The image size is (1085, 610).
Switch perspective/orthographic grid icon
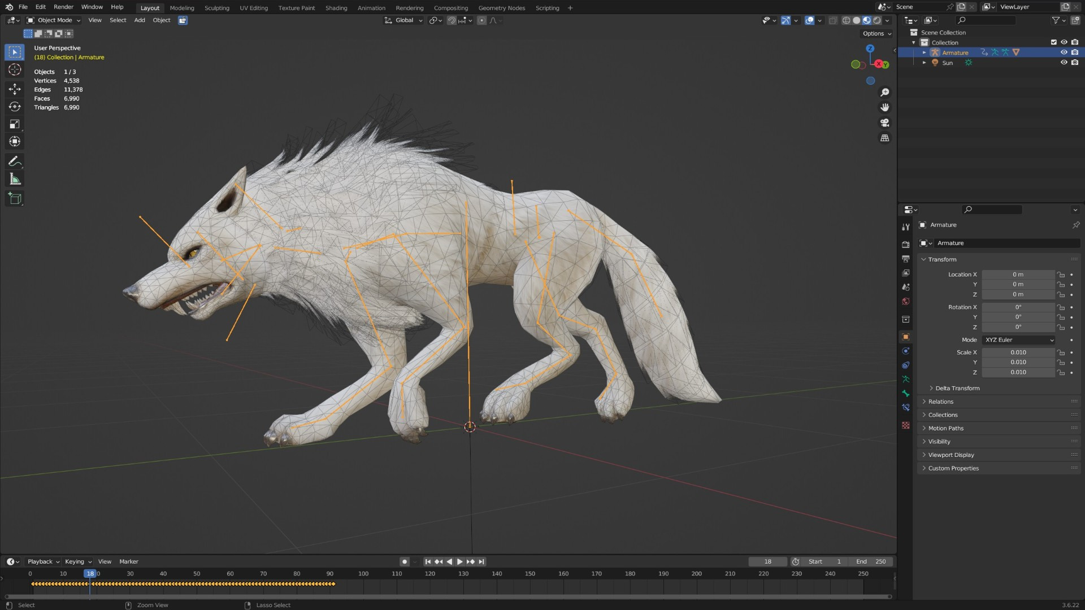pyautogui.click(x=885, y=138)
